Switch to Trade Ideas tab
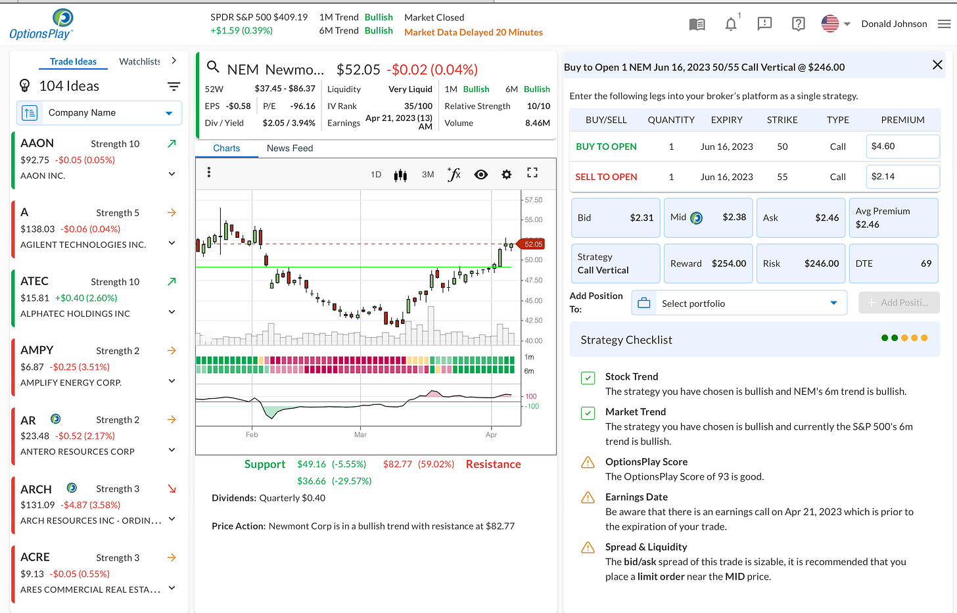The width and height of the screenshot is (957, 613). [x=73, y=62]
